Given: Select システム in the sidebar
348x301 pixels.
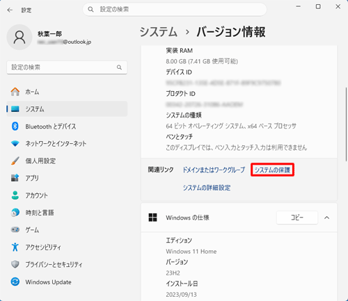Looking at the screenshot, I should coord(67,109).
